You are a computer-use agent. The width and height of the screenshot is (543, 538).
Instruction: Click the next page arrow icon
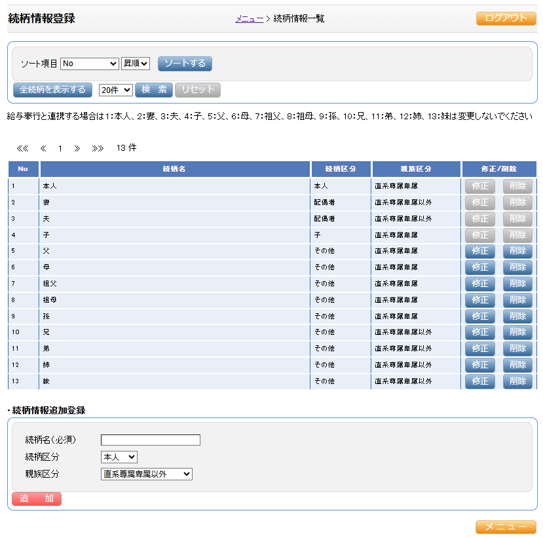click(x=77, y=148)
